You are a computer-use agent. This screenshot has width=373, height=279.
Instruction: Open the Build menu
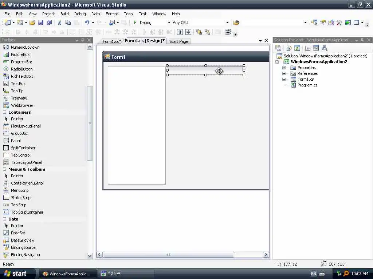tap(64, 14)
